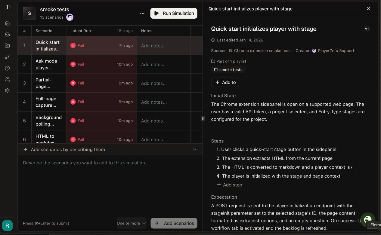Select the code repository folder icon
This screenshot has width=381, height=235.
pyautogui.click(x=7, y=45)
